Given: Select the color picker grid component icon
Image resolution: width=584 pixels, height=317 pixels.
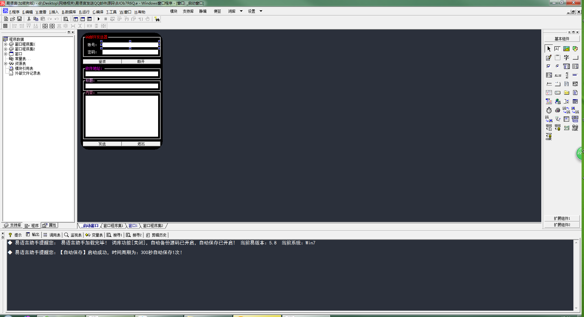Looking at the screenshot, I should 549,101.
